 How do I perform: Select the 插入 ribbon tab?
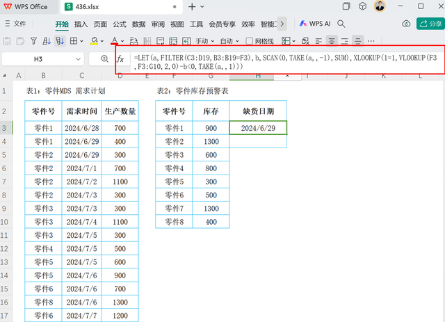click(81, 24)
